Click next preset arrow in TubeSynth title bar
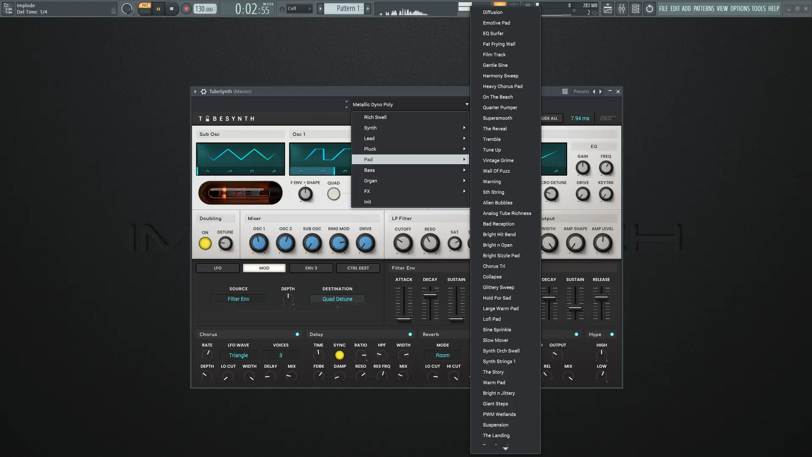Image resolution: width=812 pixels, height=457 pixels. coord(600,91)
